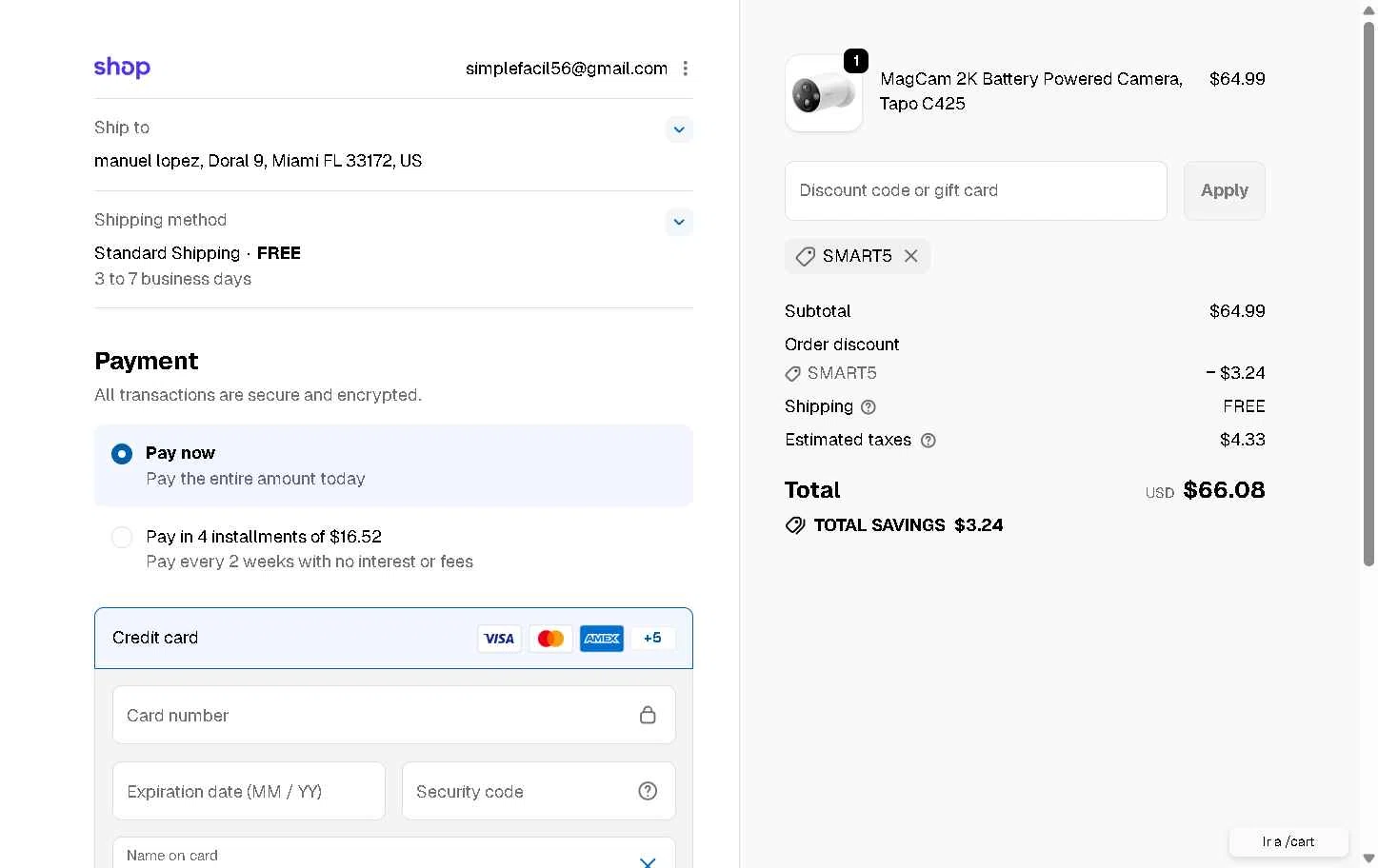Open the Estimated taxes help icon

929,441
